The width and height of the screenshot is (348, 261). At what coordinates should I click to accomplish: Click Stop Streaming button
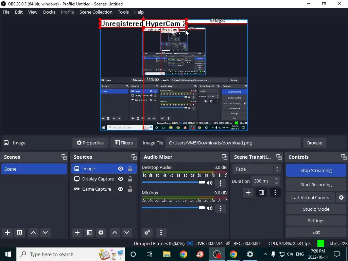click(316, 171)
